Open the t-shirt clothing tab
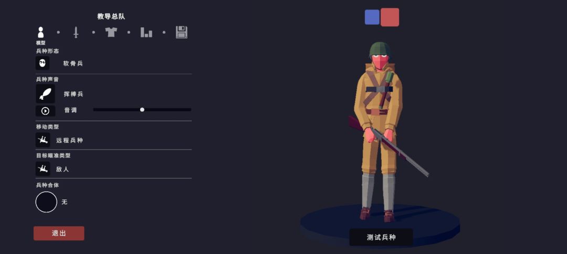The height and width of the screenshot is (254, 567). click(111, 32)
